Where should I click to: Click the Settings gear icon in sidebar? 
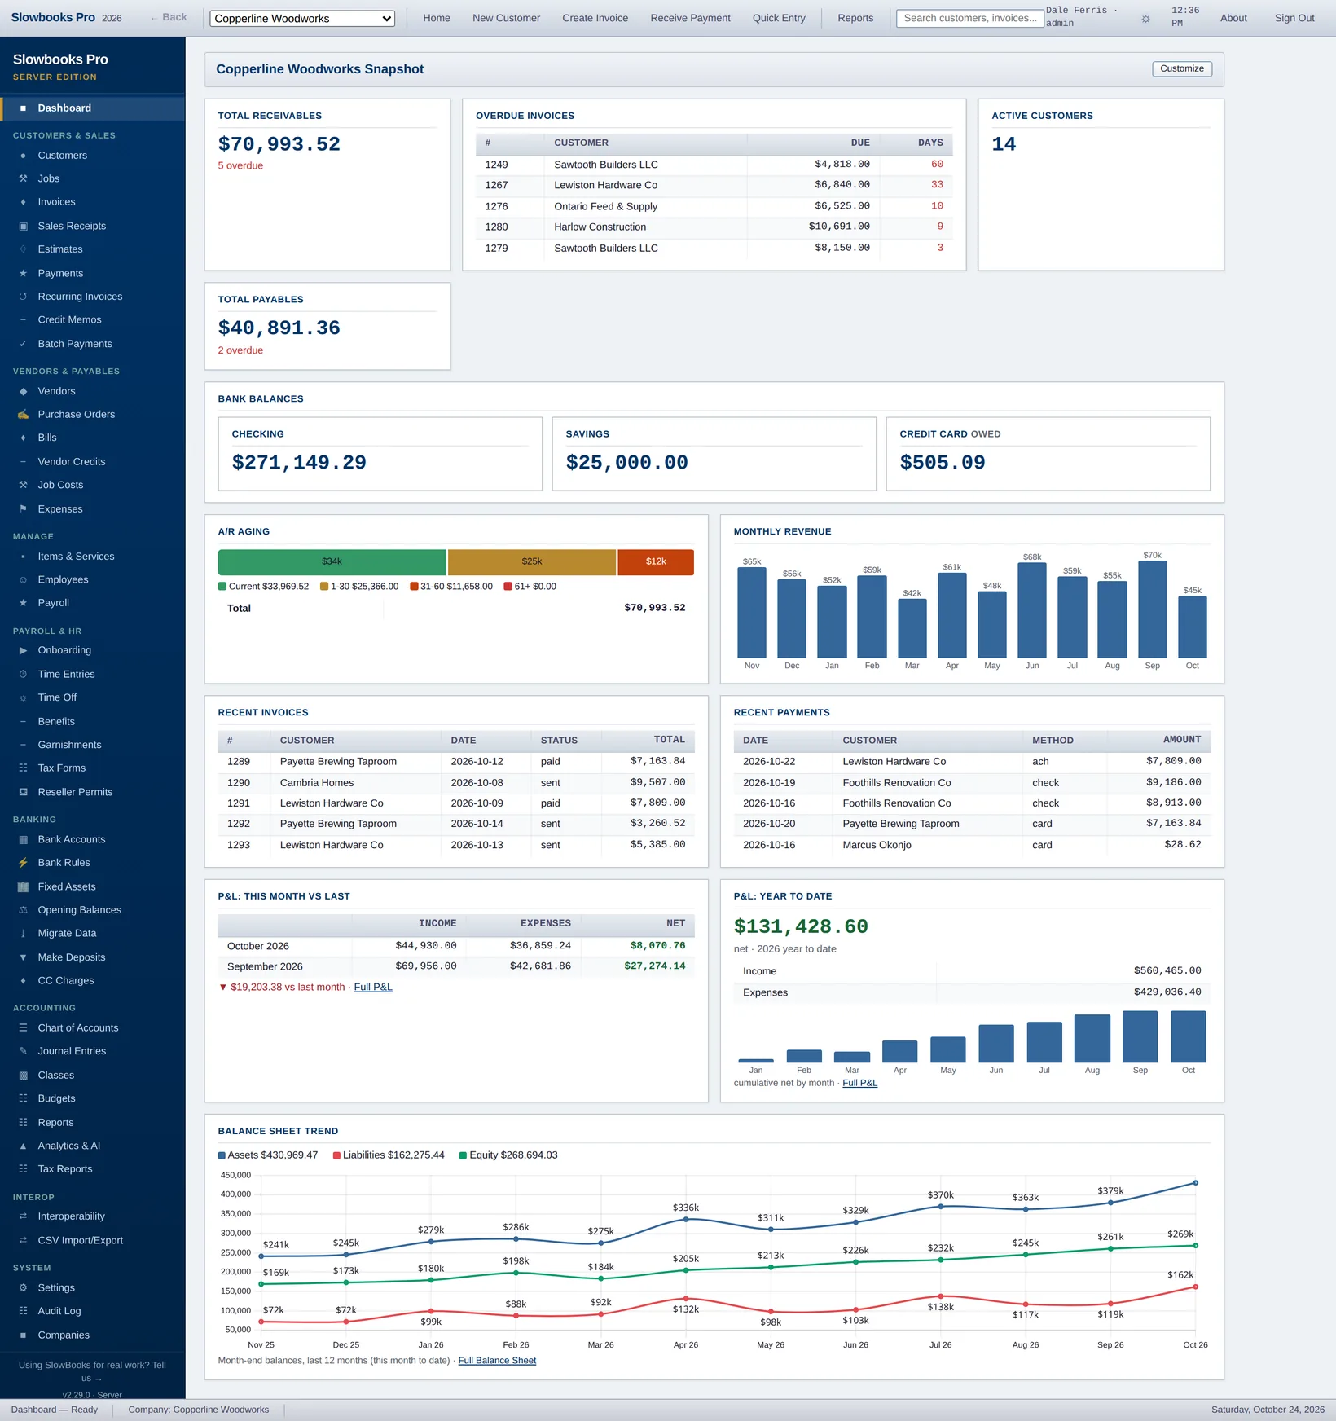tap(23, 1287)
